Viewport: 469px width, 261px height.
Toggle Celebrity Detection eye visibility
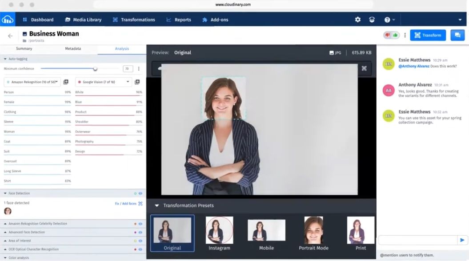pos(140,224)
